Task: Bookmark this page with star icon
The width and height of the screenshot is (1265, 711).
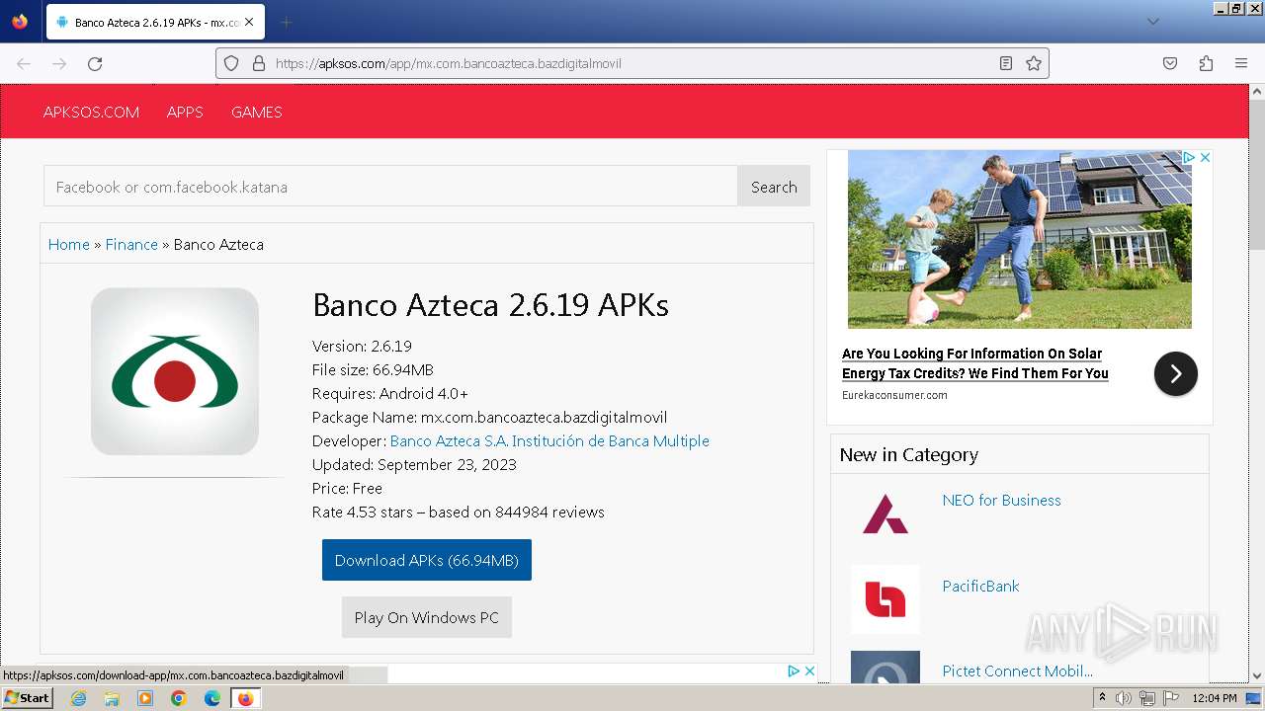Action: [1034, 63]
